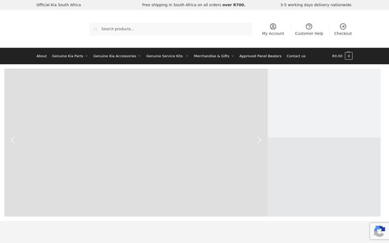Click the search magnifier icon
The width and height of the screenshot is (389, 243).
(96, 29)
